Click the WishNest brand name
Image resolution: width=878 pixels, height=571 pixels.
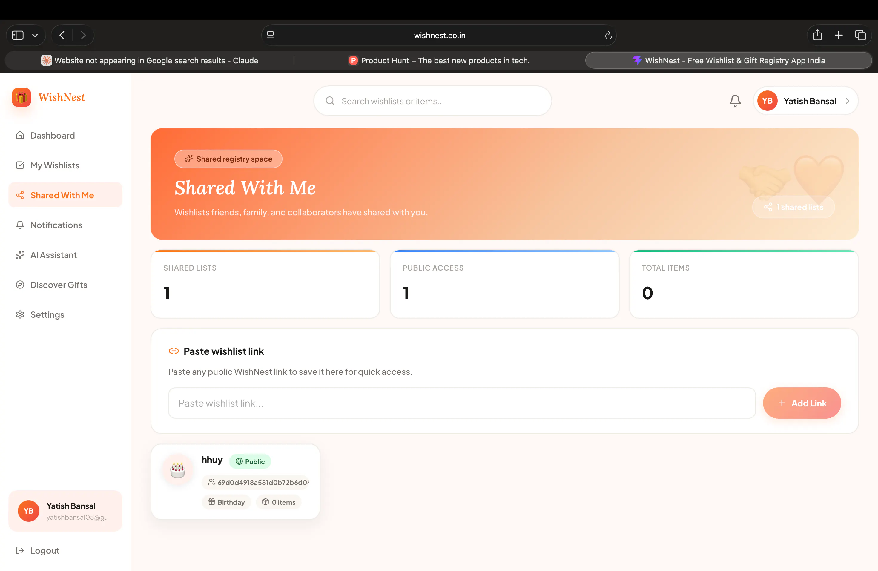[62, 97]
